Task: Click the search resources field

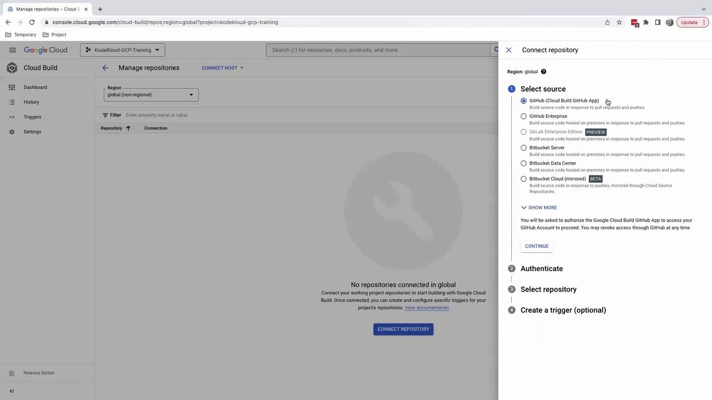Action: click(378, 50)
